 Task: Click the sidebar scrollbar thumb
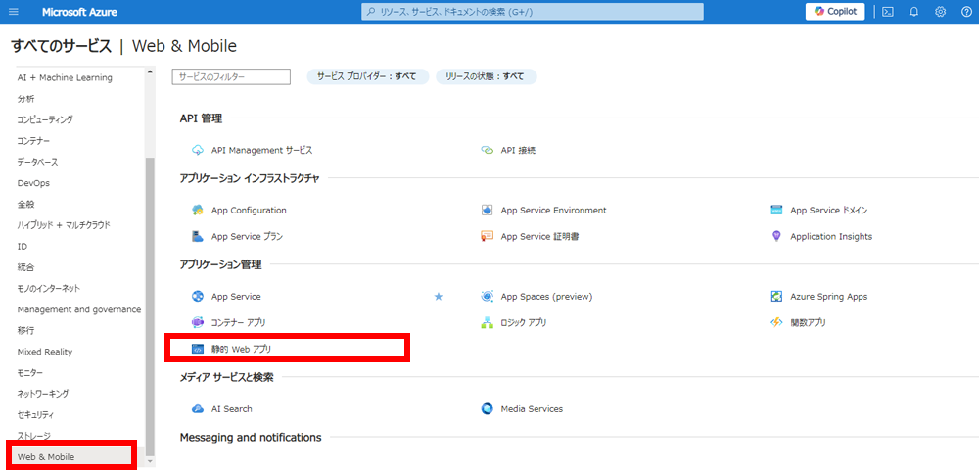point(150,307)
